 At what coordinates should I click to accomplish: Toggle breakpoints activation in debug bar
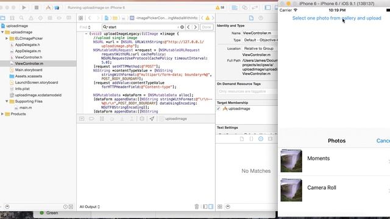pyautogui.click(x=91, y=119)
